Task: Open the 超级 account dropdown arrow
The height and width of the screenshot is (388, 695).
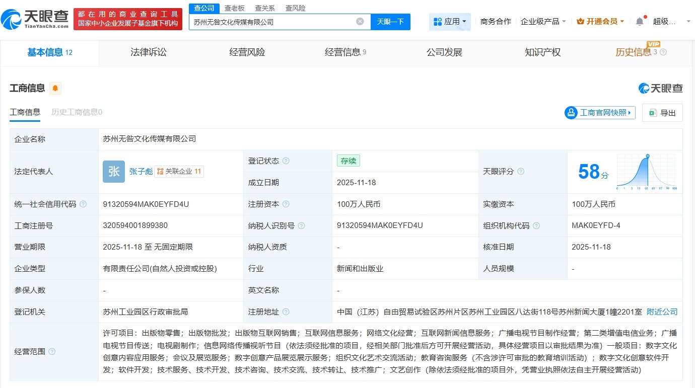Action: coord(688,21)
